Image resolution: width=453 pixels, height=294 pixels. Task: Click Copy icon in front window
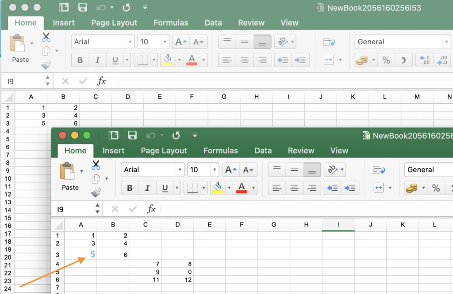tap(96, 179)
